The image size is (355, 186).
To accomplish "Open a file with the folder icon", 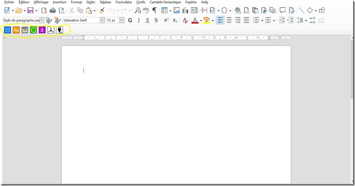I will [x=19, y=10].
